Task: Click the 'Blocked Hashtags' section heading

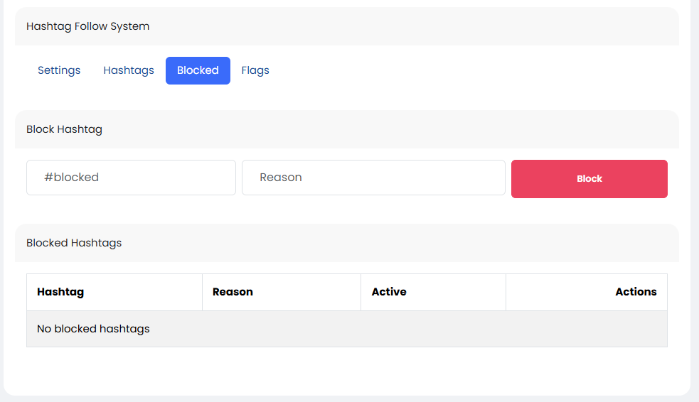Action: tap(74, 243)
